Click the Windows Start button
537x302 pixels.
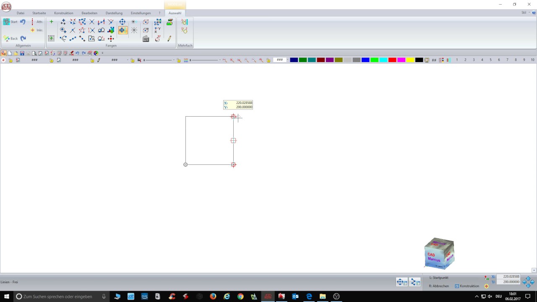tap(7, 297)
